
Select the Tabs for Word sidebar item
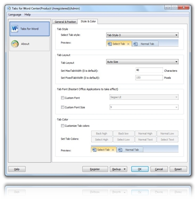[29, 29]
